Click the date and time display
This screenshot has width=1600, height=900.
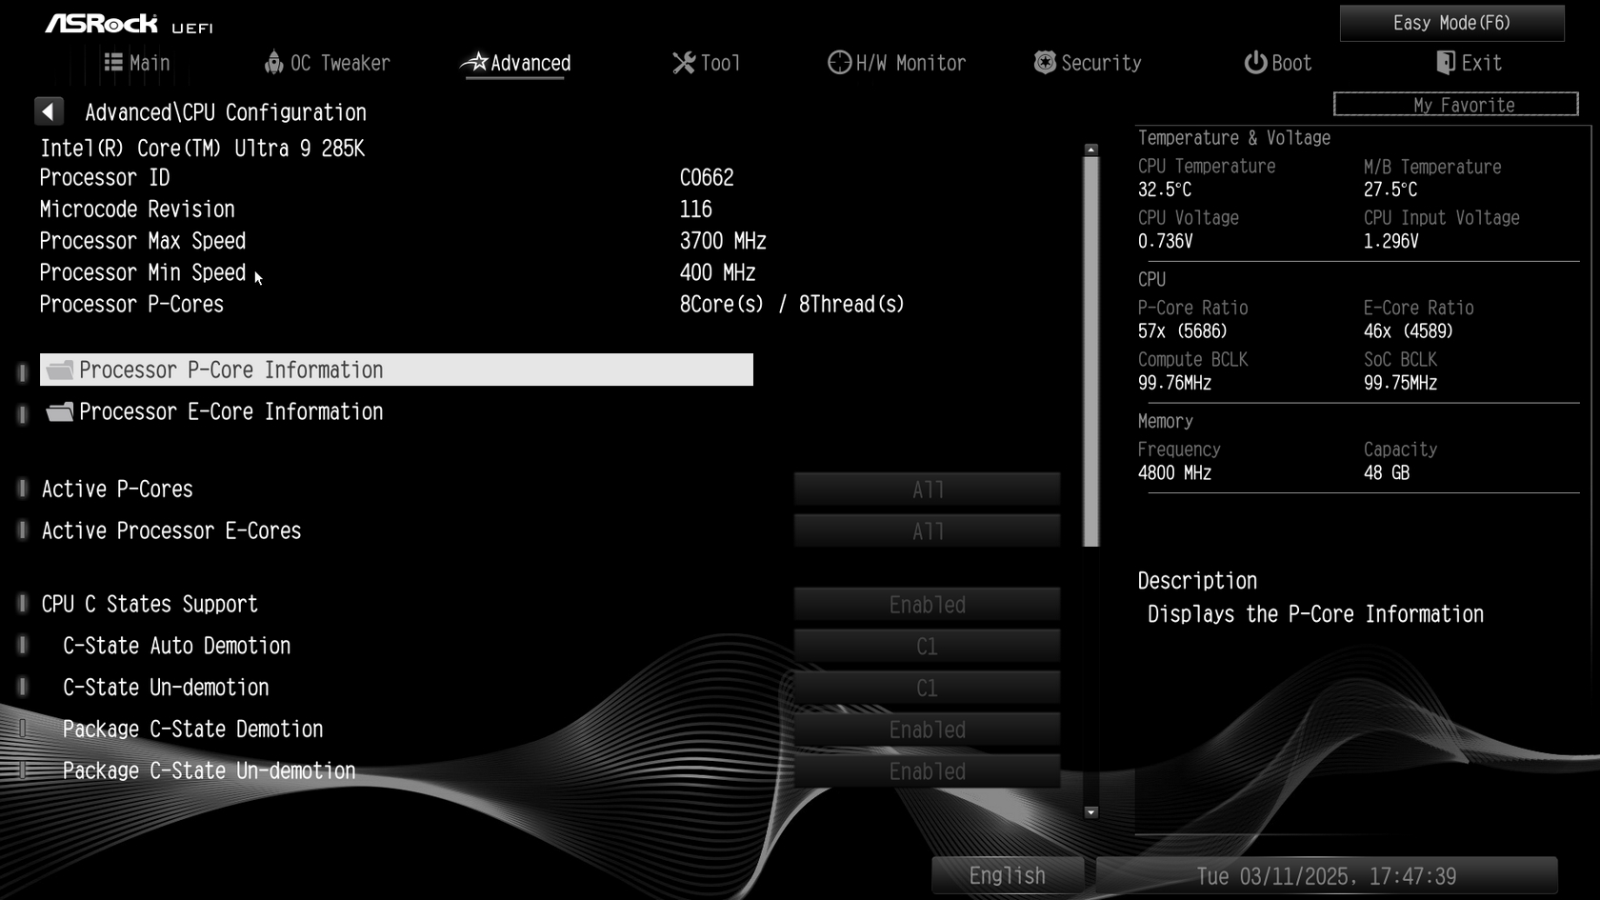click(1327, 875)
